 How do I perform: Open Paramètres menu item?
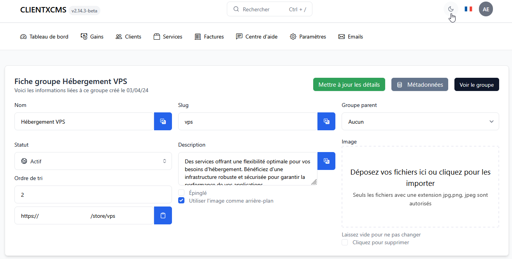pos(308,37)
